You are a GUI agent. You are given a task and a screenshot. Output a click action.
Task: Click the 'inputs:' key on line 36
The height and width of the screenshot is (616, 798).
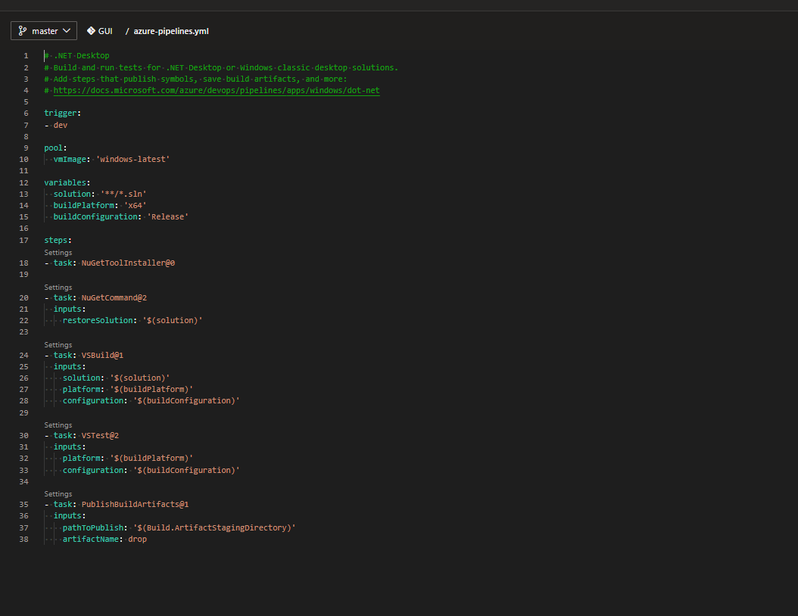click(x=70, y=516)
